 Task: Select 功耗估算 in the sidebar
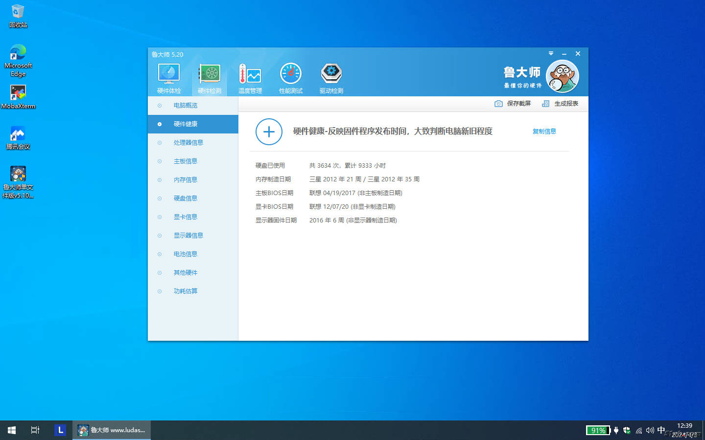[193, 291]
